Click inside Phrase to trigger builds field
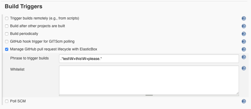 (149, 59)
